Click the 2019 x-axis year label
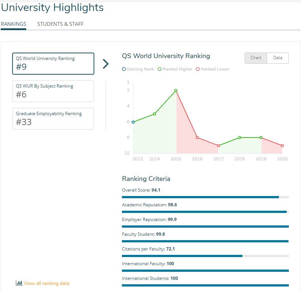The height and width of the screenshot is (292, 301). [x=261, y=159]
